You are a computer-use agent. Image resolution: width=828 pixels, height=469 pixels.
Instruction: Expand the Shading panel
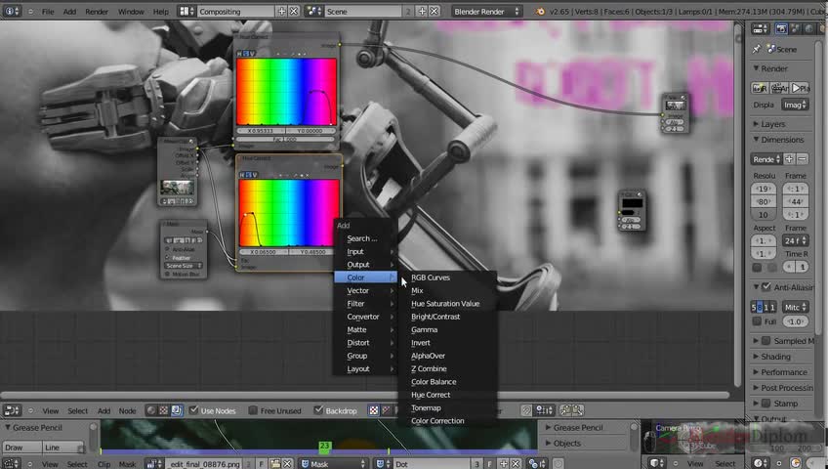pyautogui.click(x=756, y=357)
